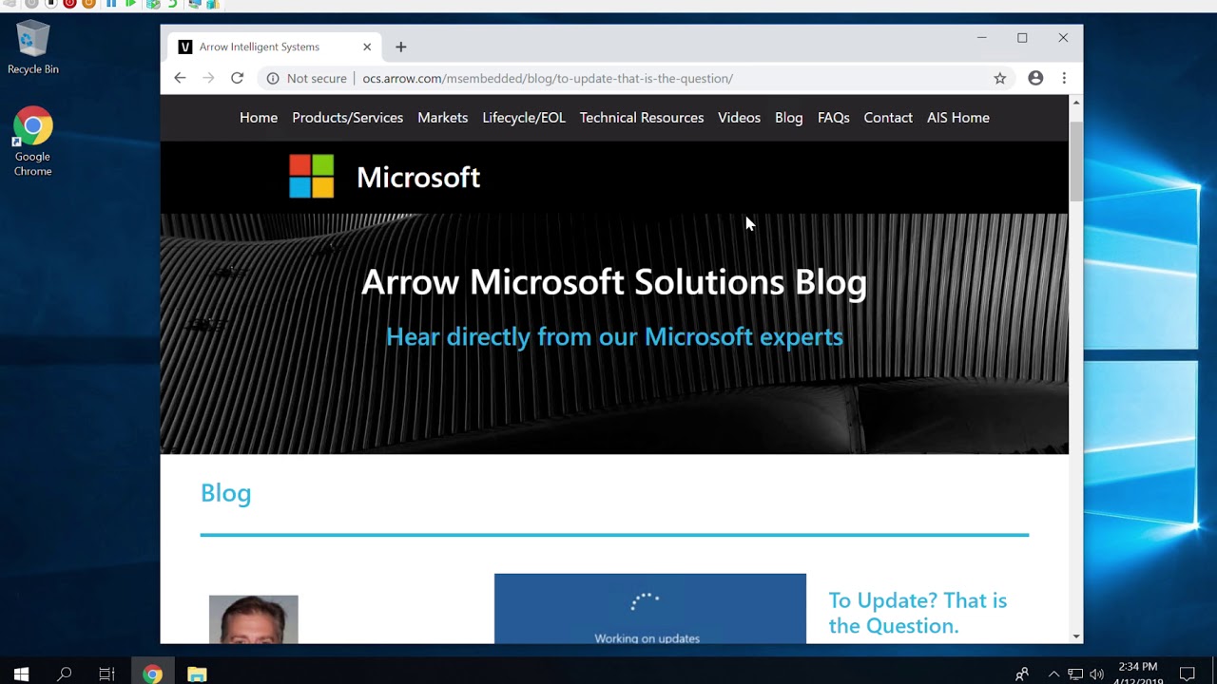
Task: Click the page scrollbar up arrow
Action: (1076, 102)
